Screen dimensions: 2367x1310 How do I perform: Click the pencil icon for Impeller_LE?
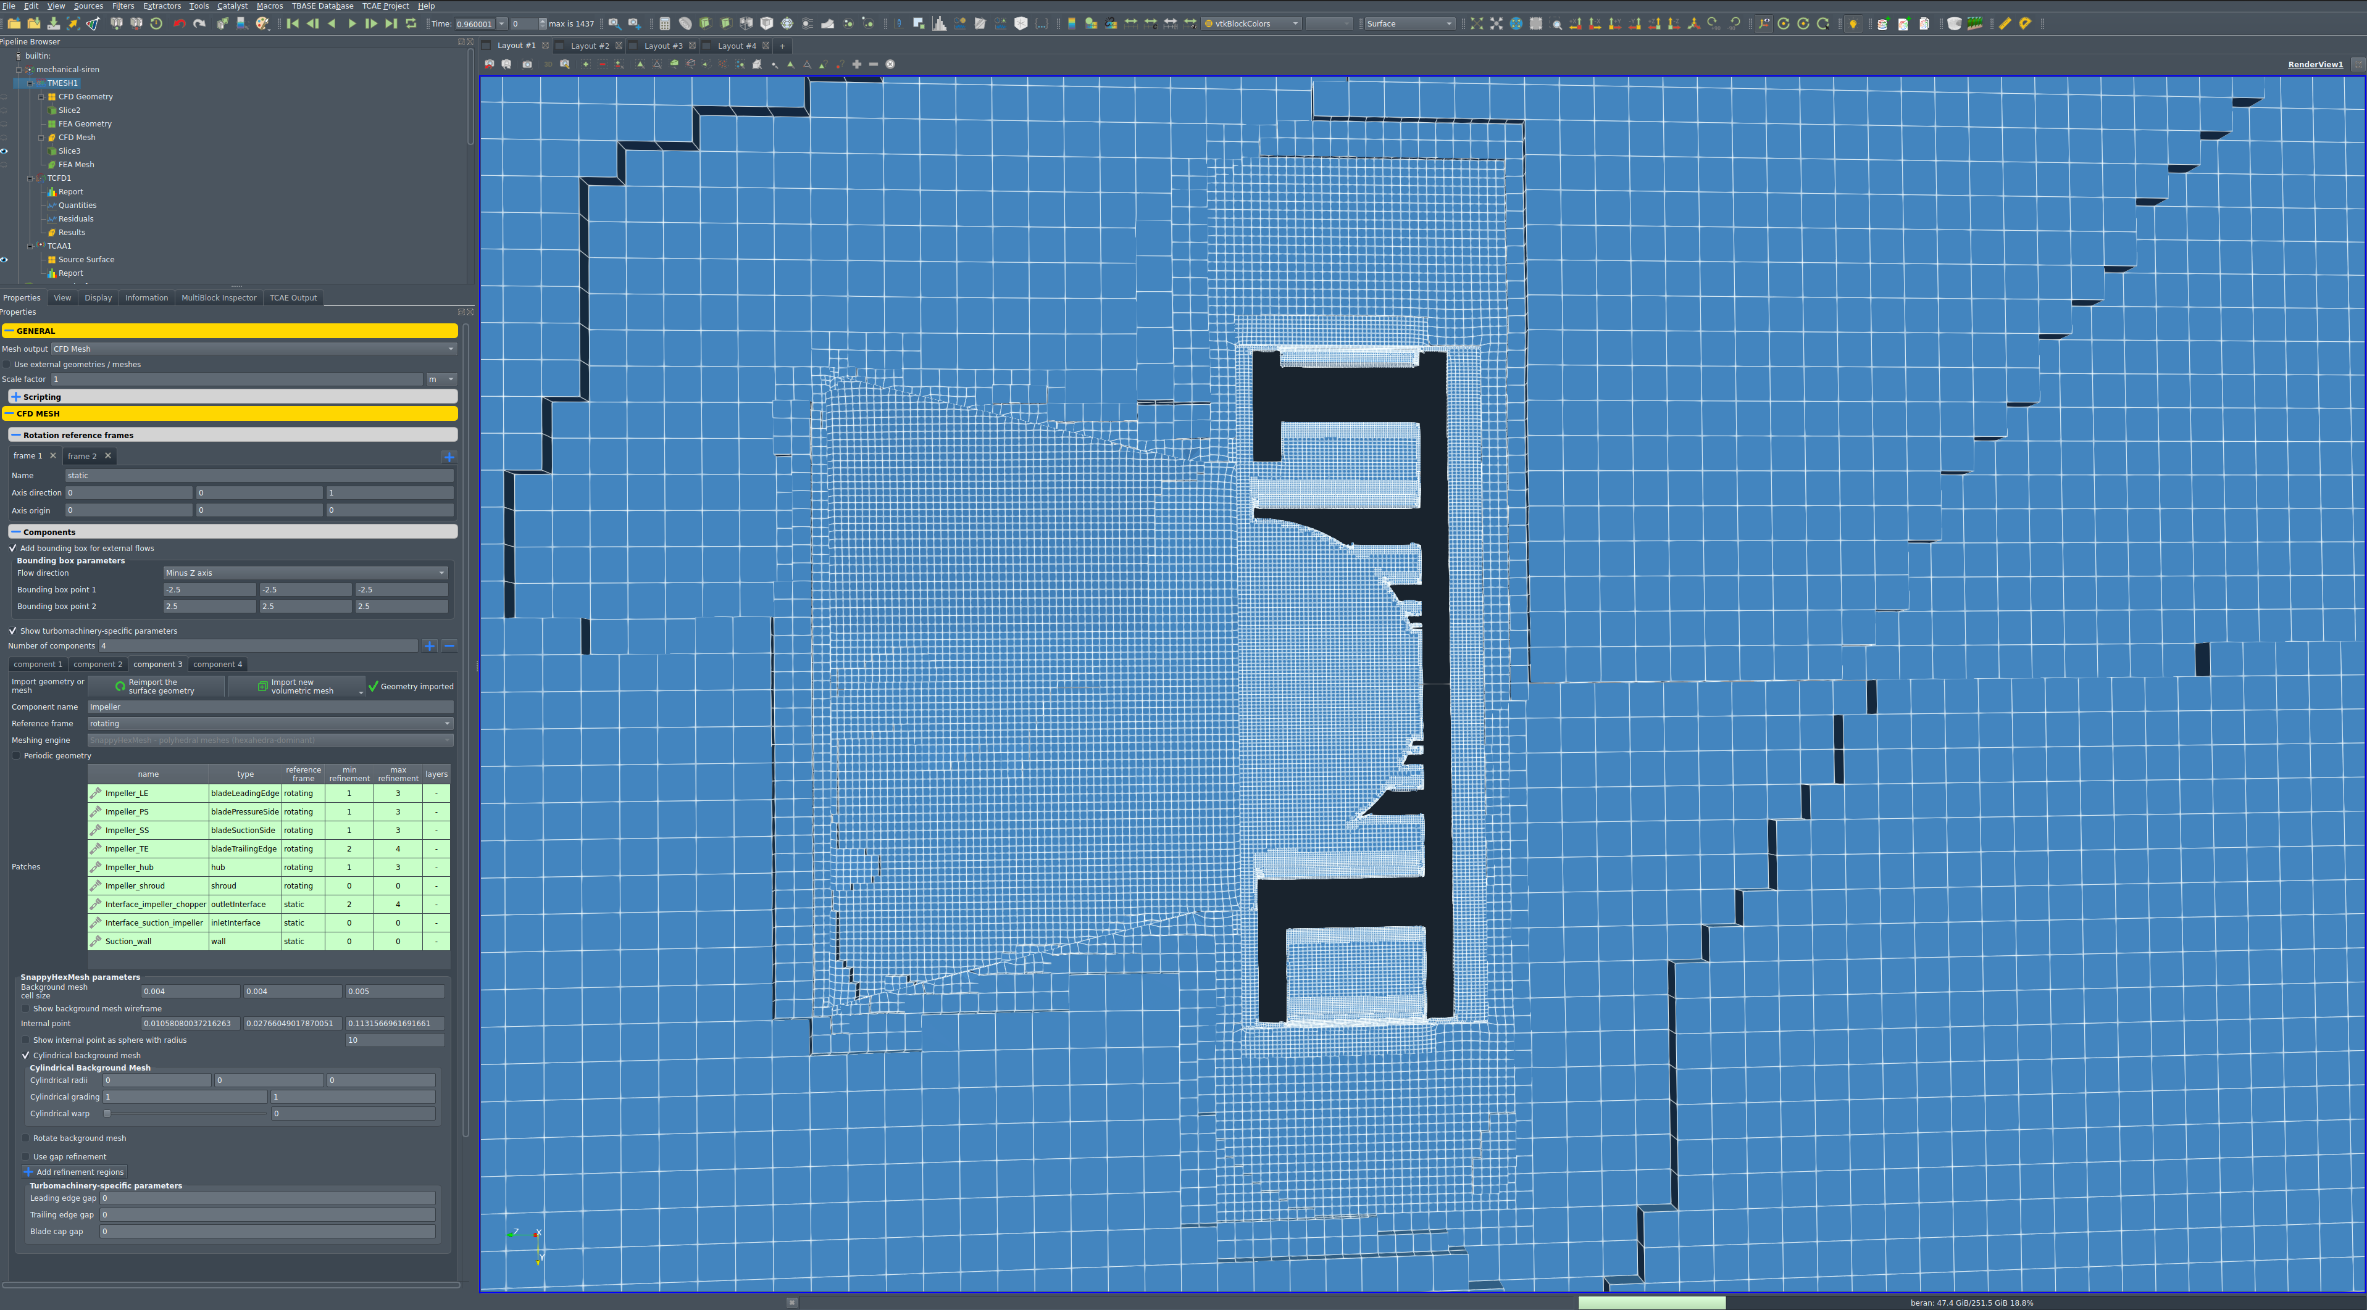pos(96,793)
